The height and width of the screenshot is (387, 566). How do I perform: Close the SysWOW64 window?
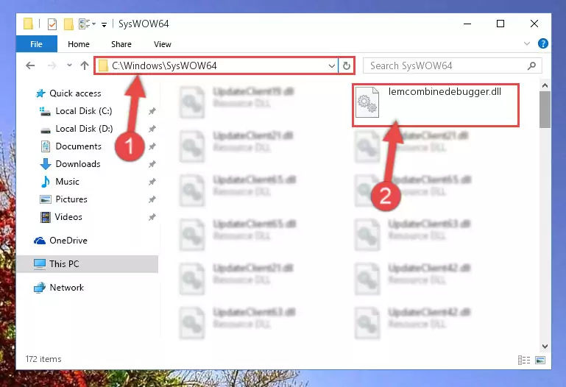[534, 24]
